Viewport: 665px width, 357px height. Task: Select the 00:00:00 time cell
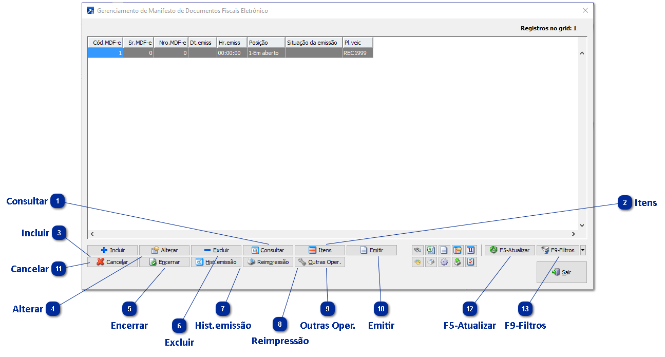click(x=232, y=53)
